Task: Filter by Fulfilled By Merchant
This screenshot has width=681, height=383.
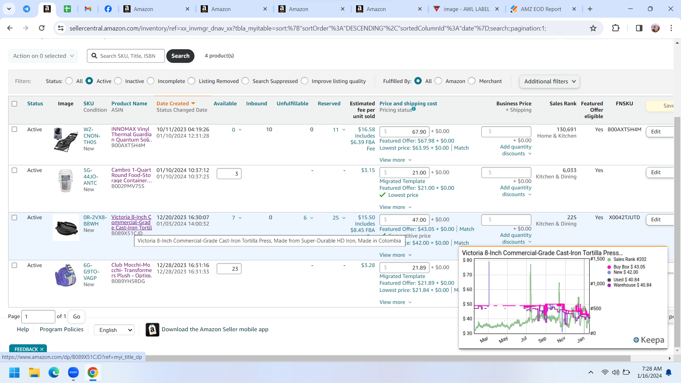Action: [472, 81]
